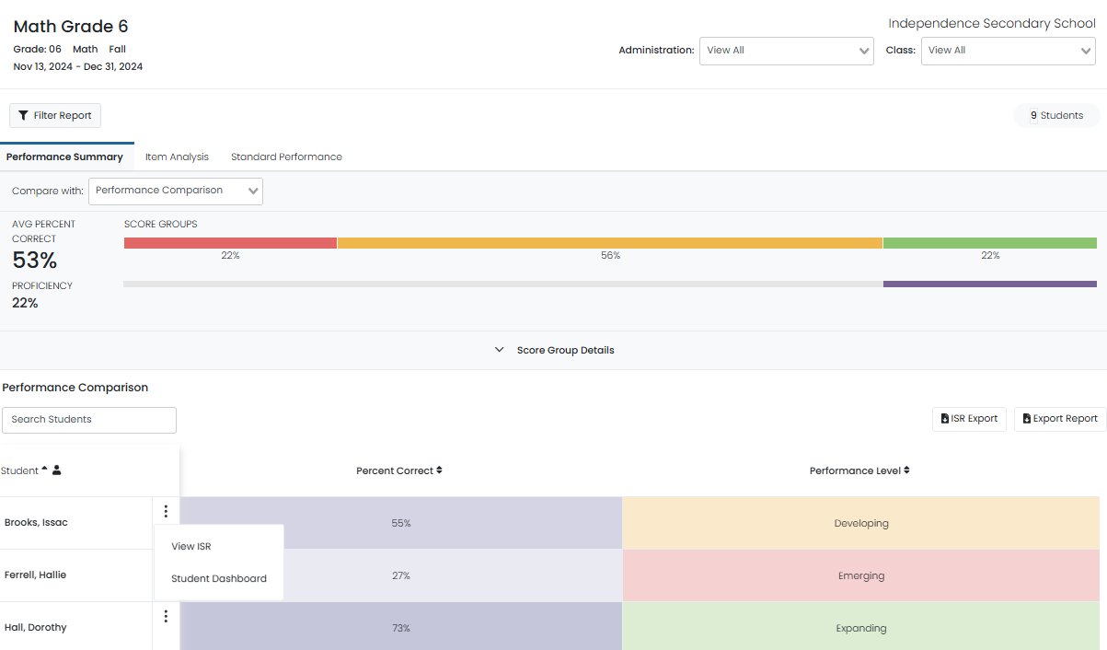Select the green 22% score group bar
1107x650 pixels.
pos(990,242)
